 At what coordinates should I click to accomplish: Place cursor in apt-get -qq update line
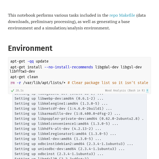click(29, 61)
